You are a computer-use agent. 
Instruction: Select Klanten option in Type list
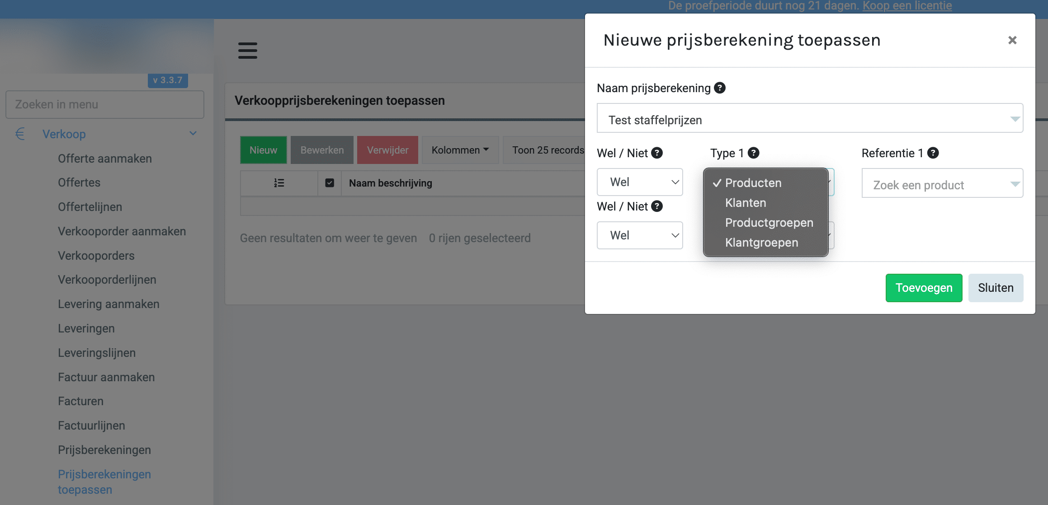(766, 203)
